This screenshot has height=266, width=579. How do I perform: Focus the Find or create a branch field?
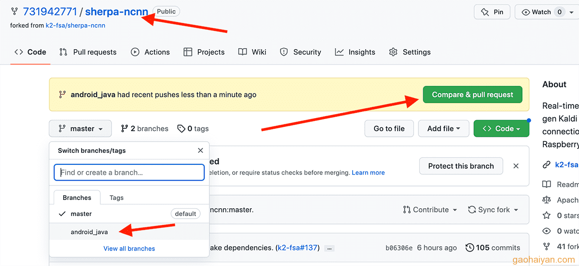(129, 173)
